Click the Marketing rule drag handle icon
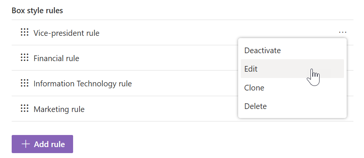Image resolution: width=364 pixels, height=158 pixels. click(24, 108)
